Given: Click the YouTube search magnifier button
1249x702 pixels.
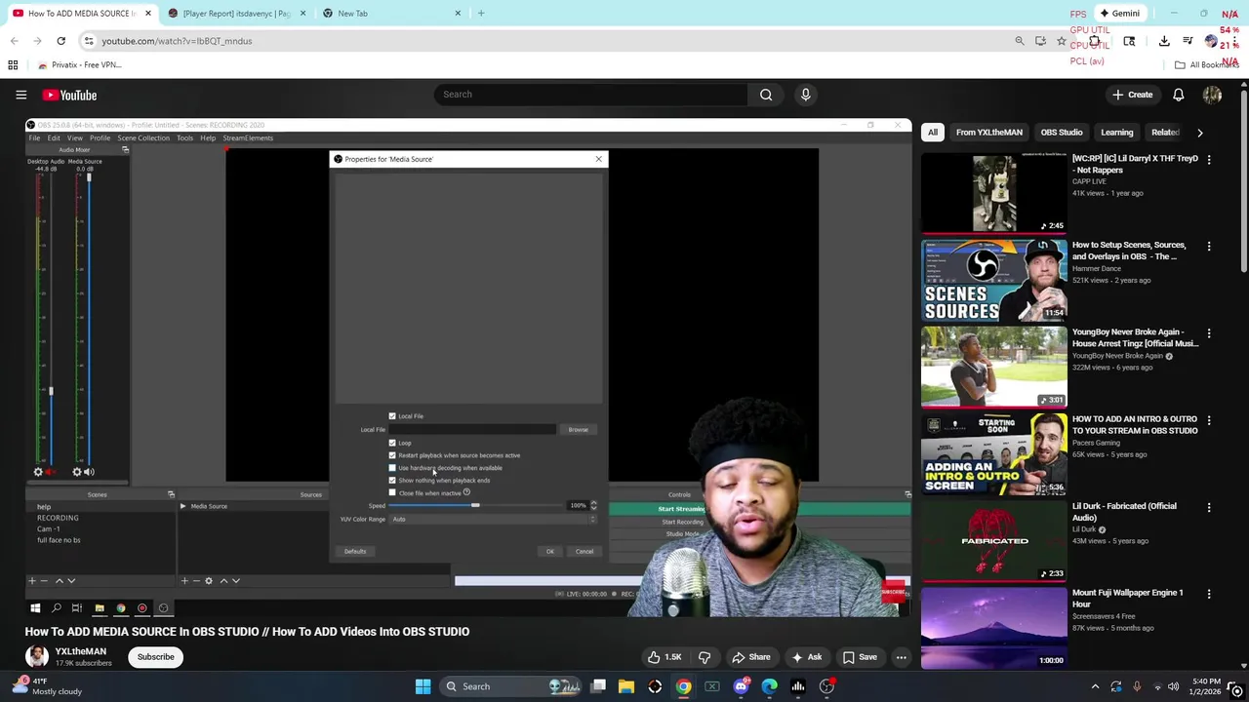Looking at the screenshot, I should click(766, 95).
